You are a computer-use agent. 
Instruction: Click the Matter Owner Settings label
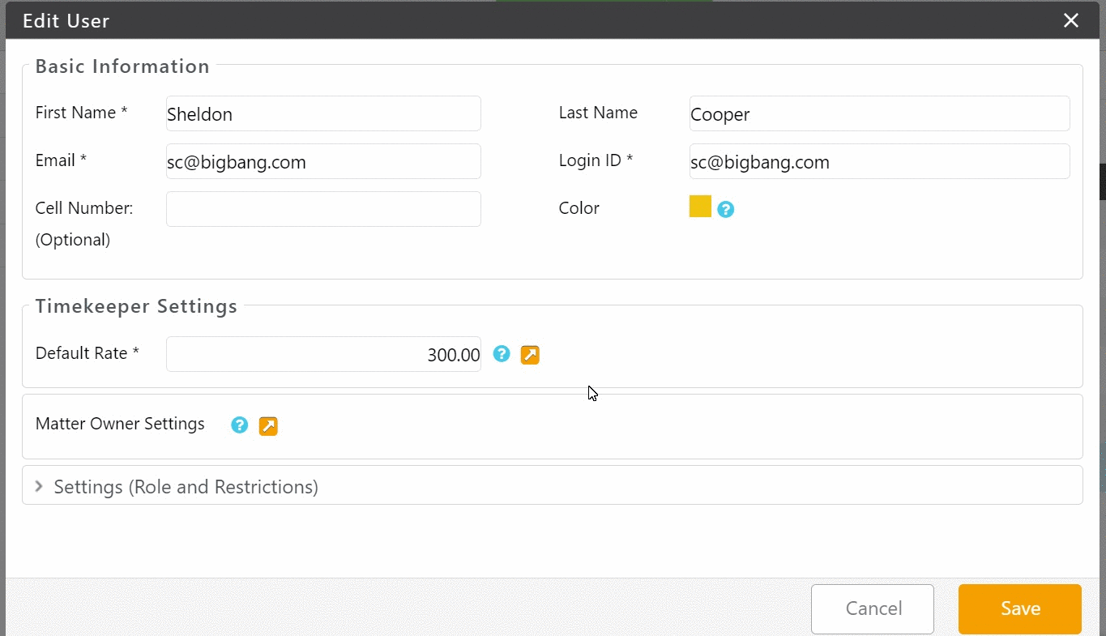click(x=120, y=424)
